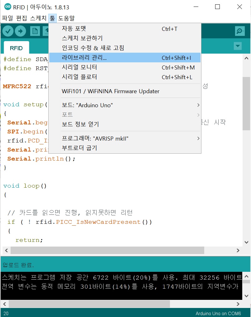Image resolution: width=251 pixels, height=317 pixels.
Task: Click the console line about 6722 바이트
Action: (x=122, y=277)
